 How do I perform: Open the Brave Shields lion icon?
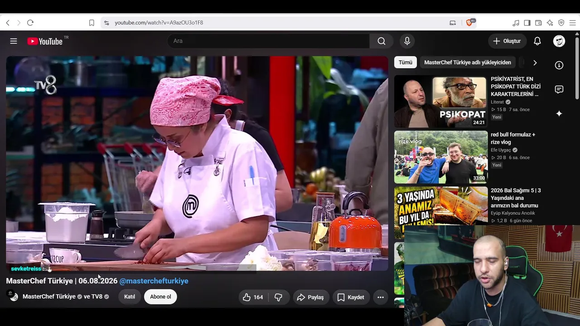[470, 22]
